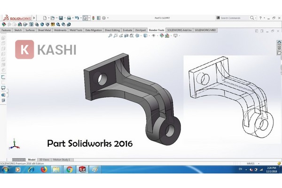Activate the Select cursor tool
Image resolution: width=282 pixels, height=188 pixels.
pyautogui.click(x=85, y=18)
